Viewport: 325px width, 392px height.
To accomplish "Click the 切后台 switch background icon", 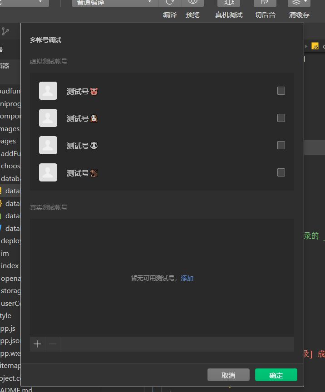I will click(x=265, y=3).
